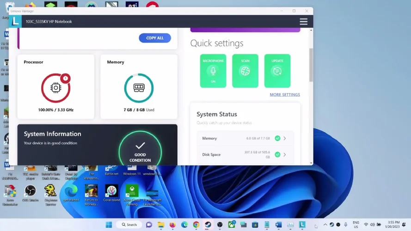The width and height of the screenshot is (411, 231).
Task: Click the taskbar Search box
Action: click(x=129, y=225)
